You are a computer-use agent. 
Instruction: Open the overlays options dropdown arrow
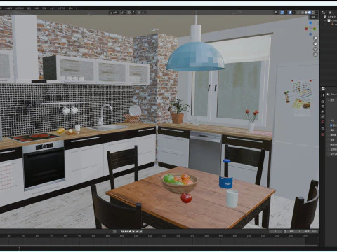293,13
